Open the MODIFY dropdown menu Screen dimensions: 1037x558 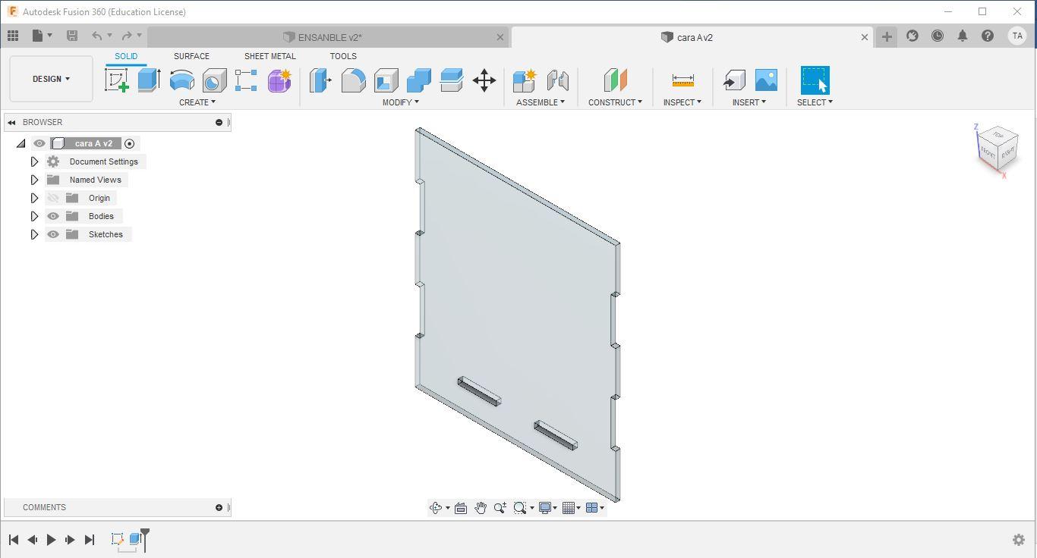click(x=400, y=102)
